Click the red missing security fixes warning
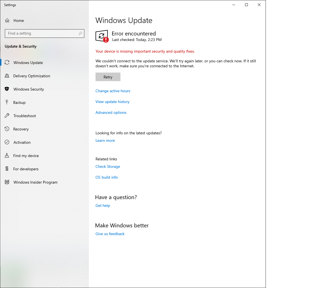This screenshot has width=319, height=288. (145, 52)
